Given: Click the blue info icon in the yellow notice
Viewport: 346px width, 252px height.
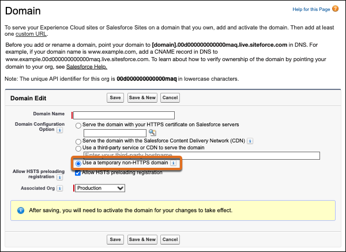Looking at the screenshot, I should [x=21, y=210].
